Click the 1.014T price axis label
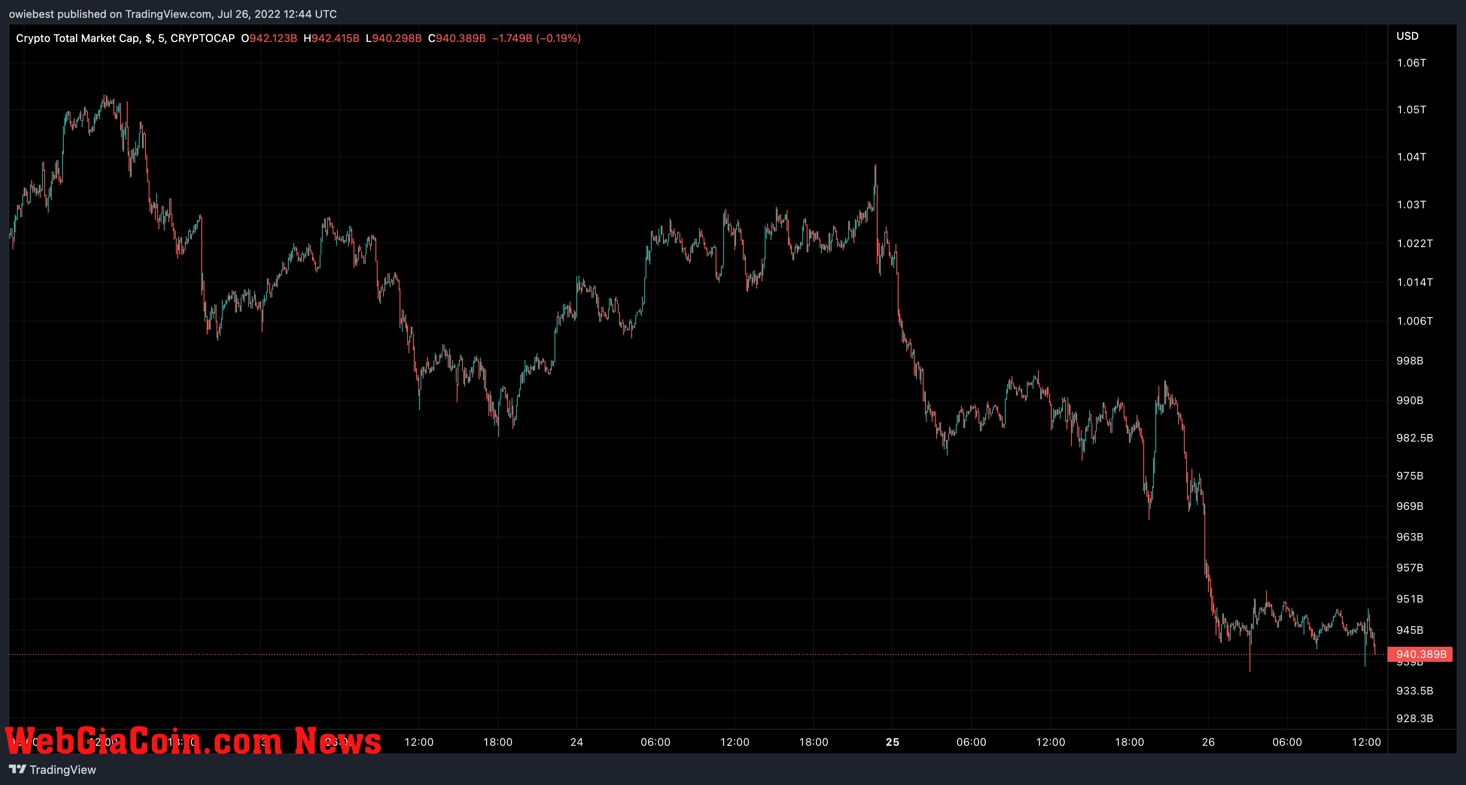This screenshot has height=785, width=1466. point(1415,282)
